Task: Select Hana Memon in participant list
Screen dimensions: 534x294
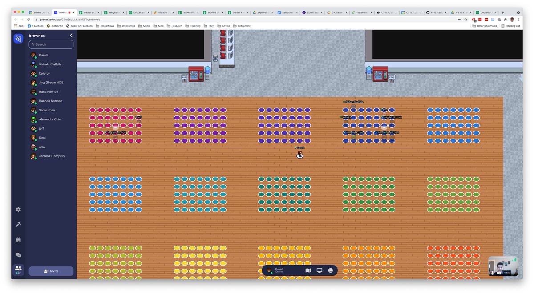Action: (51, 92)
